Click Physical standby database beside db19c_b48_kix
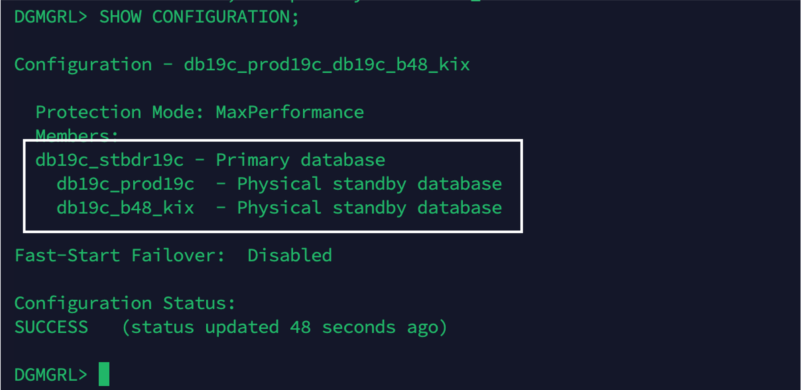This screenshot has height=390, width=801. point(369,208)
